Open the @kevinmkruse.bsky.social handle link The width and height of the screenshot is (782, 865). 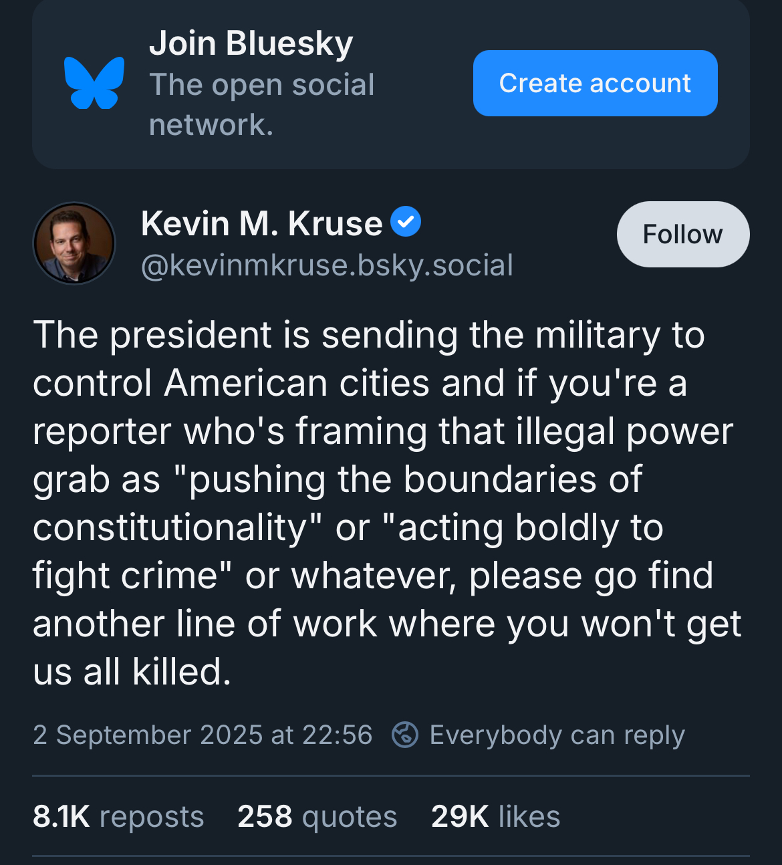tap(327, 265)
